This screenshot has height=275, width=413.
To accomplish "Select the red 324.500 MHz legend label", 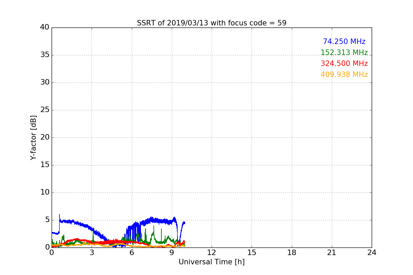I will tap(344, 64).
